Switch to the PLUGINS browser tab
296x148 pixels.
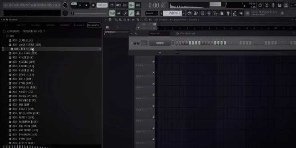tap(35, 25)
